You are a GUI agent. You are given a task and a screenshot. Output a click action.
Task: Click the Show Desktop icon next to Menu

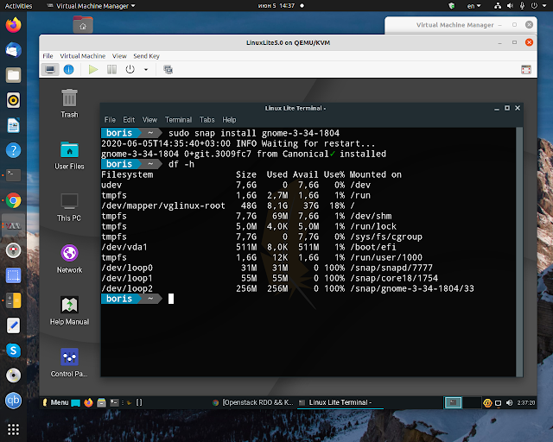click(x=75, y=403)
